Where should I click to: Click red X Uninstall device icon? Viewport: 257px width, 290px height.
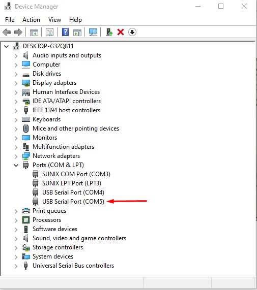121,32
